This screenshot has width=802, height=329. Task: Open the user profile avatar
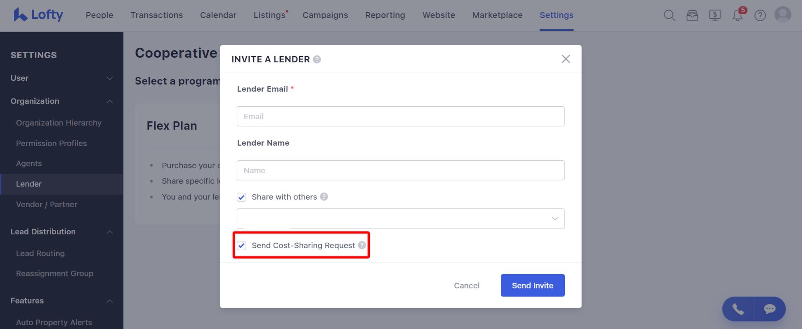click(783, 15)
